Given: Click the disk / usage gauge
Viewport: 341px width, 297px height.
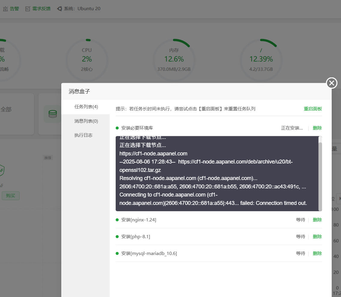Looking at the screenshot, I should pos(261,60).
